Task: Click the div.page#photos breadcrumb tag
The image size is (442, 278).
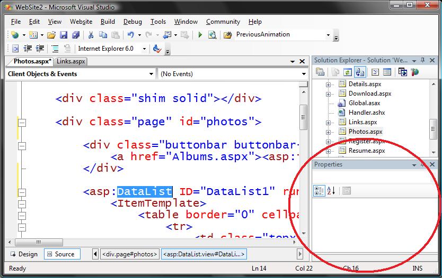Action: 130,254
